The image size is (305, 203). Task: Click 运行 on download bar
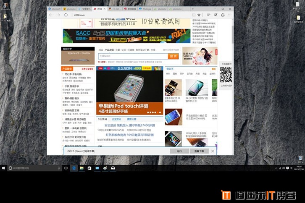tap(179, 151)
